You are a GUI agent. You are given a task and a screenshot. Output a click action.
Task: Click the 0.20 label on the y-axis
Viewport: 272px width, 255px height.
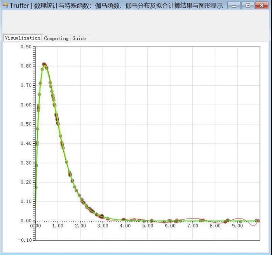(26, 182)
